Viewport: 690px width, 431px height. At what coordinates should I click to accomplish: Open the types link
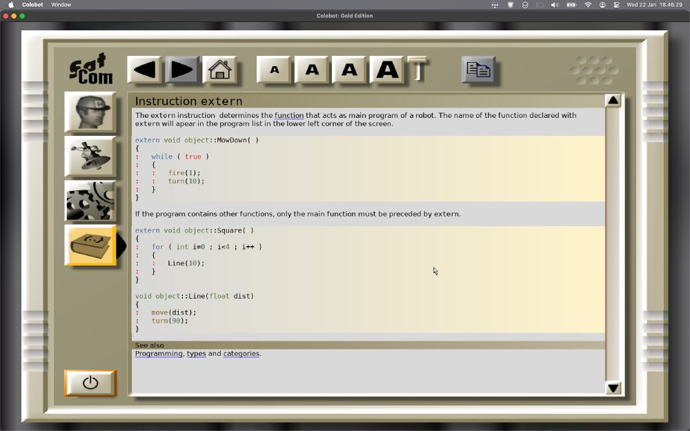pyautogui.click(x=196, y=353)
